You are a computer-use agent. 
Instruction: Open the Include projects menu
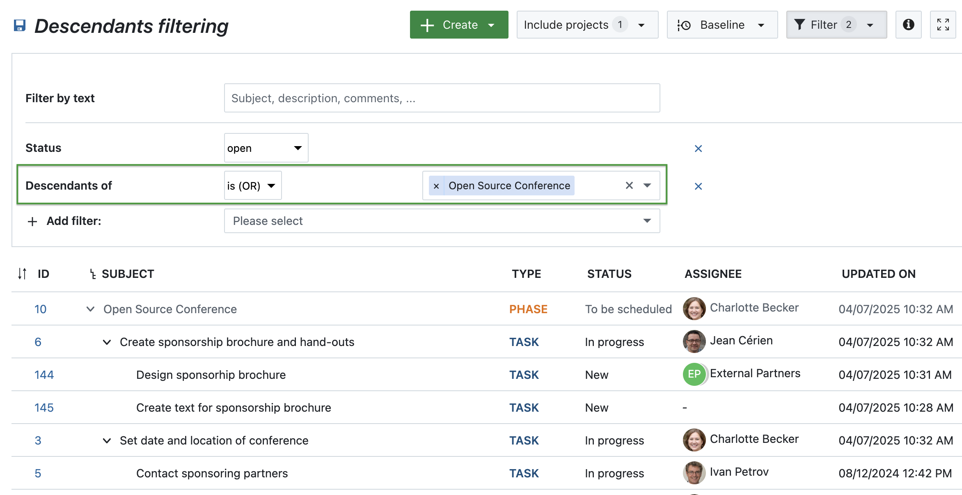(587, 25)
